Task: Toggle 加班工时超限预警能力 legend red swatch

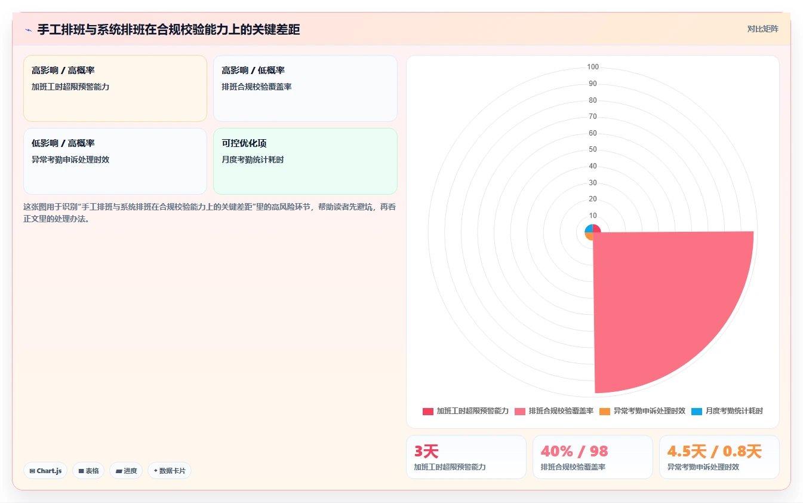Action: tap(428, 411)
